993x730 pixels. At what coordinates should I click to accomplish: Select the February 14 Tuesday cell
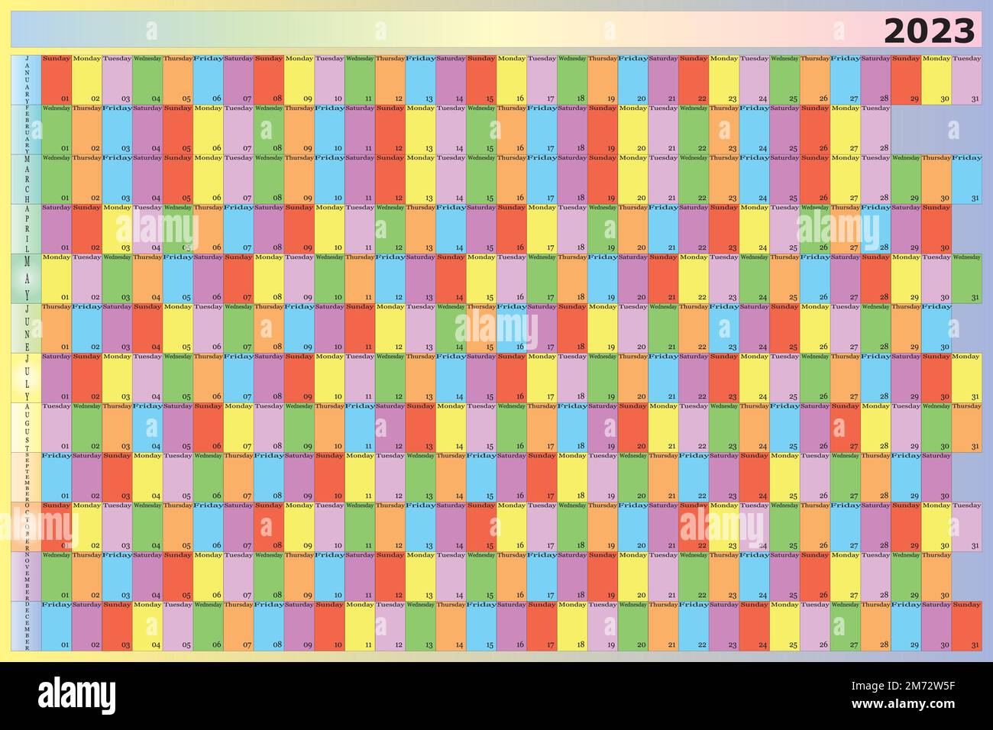[451, 129]
